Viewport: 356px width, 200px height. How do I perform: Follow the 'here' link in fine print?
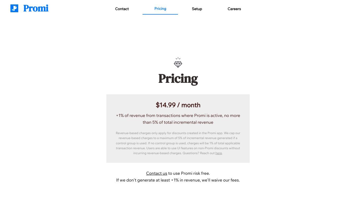point(219,153)
